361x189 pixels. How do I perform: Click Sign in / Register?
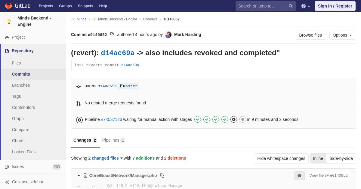(x=335, y=6)
